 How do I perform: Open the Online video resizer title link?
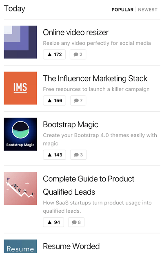[x=75, y=32]
